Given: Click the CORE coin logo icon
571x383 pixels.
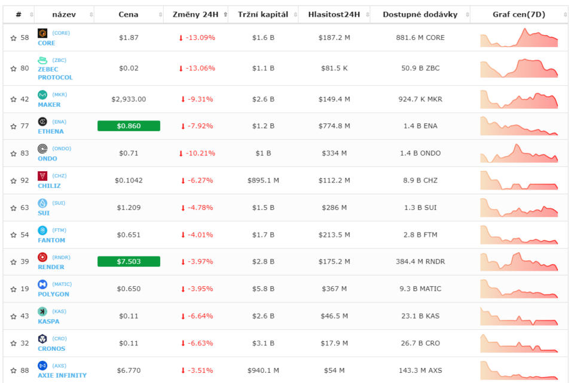Looking at the screenshot, I should pos(42,33).
